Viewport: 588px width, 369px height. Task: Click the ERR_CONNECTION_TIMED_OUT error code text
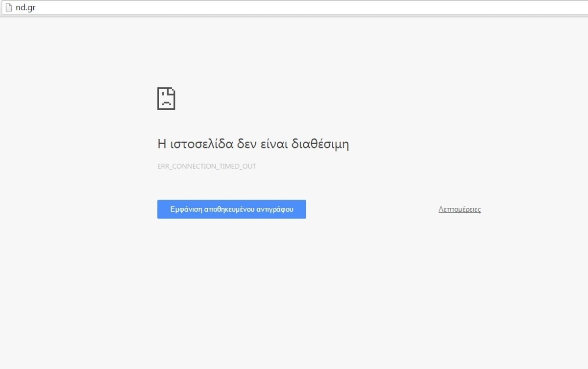click(207, 166)
